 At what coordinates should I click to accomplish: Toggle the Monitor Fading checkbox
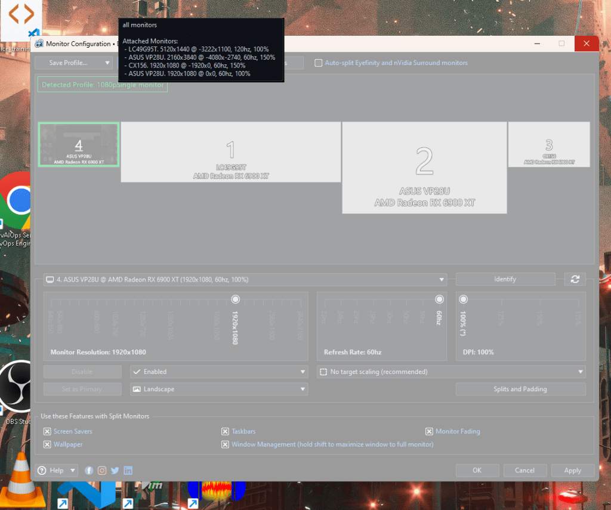click(x=429, y=431)
